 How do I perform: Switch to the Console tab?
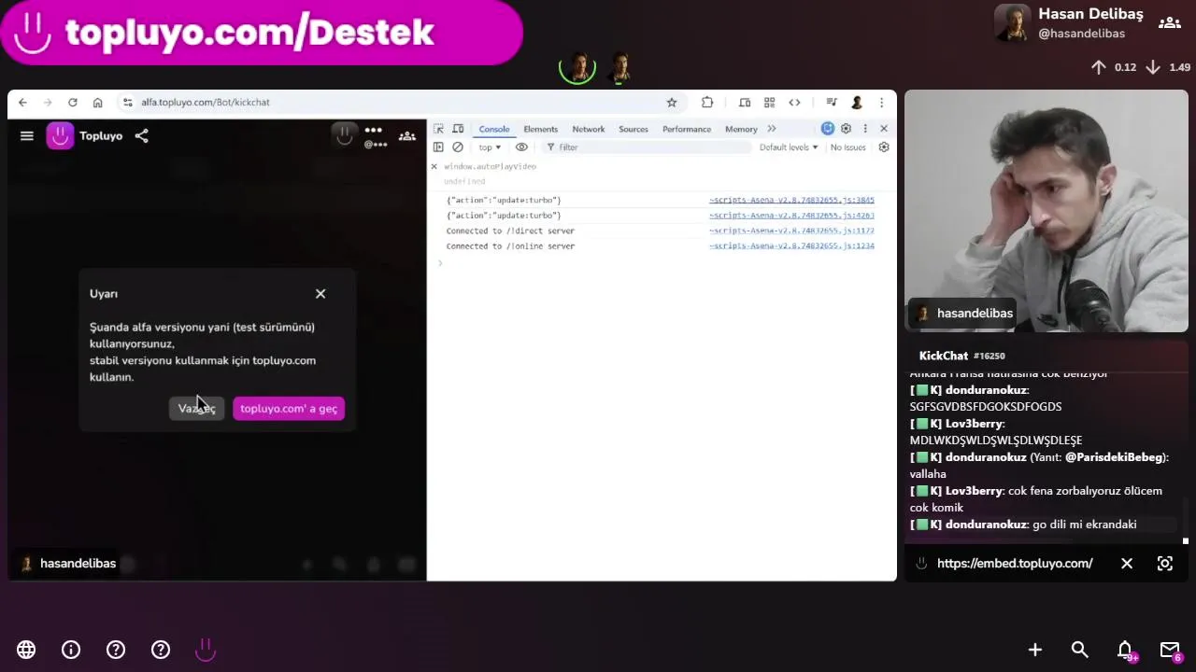494,129
